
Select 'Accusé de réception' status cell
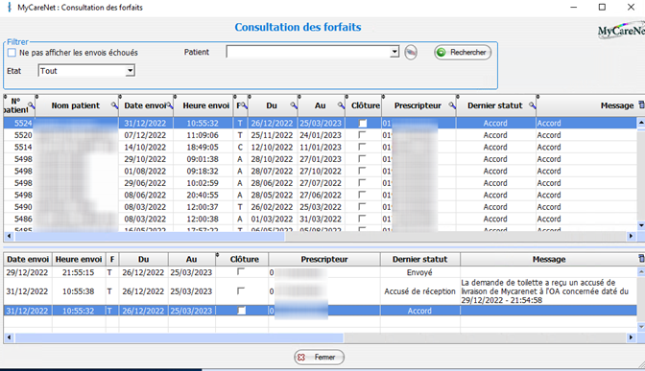click(419, 291)
